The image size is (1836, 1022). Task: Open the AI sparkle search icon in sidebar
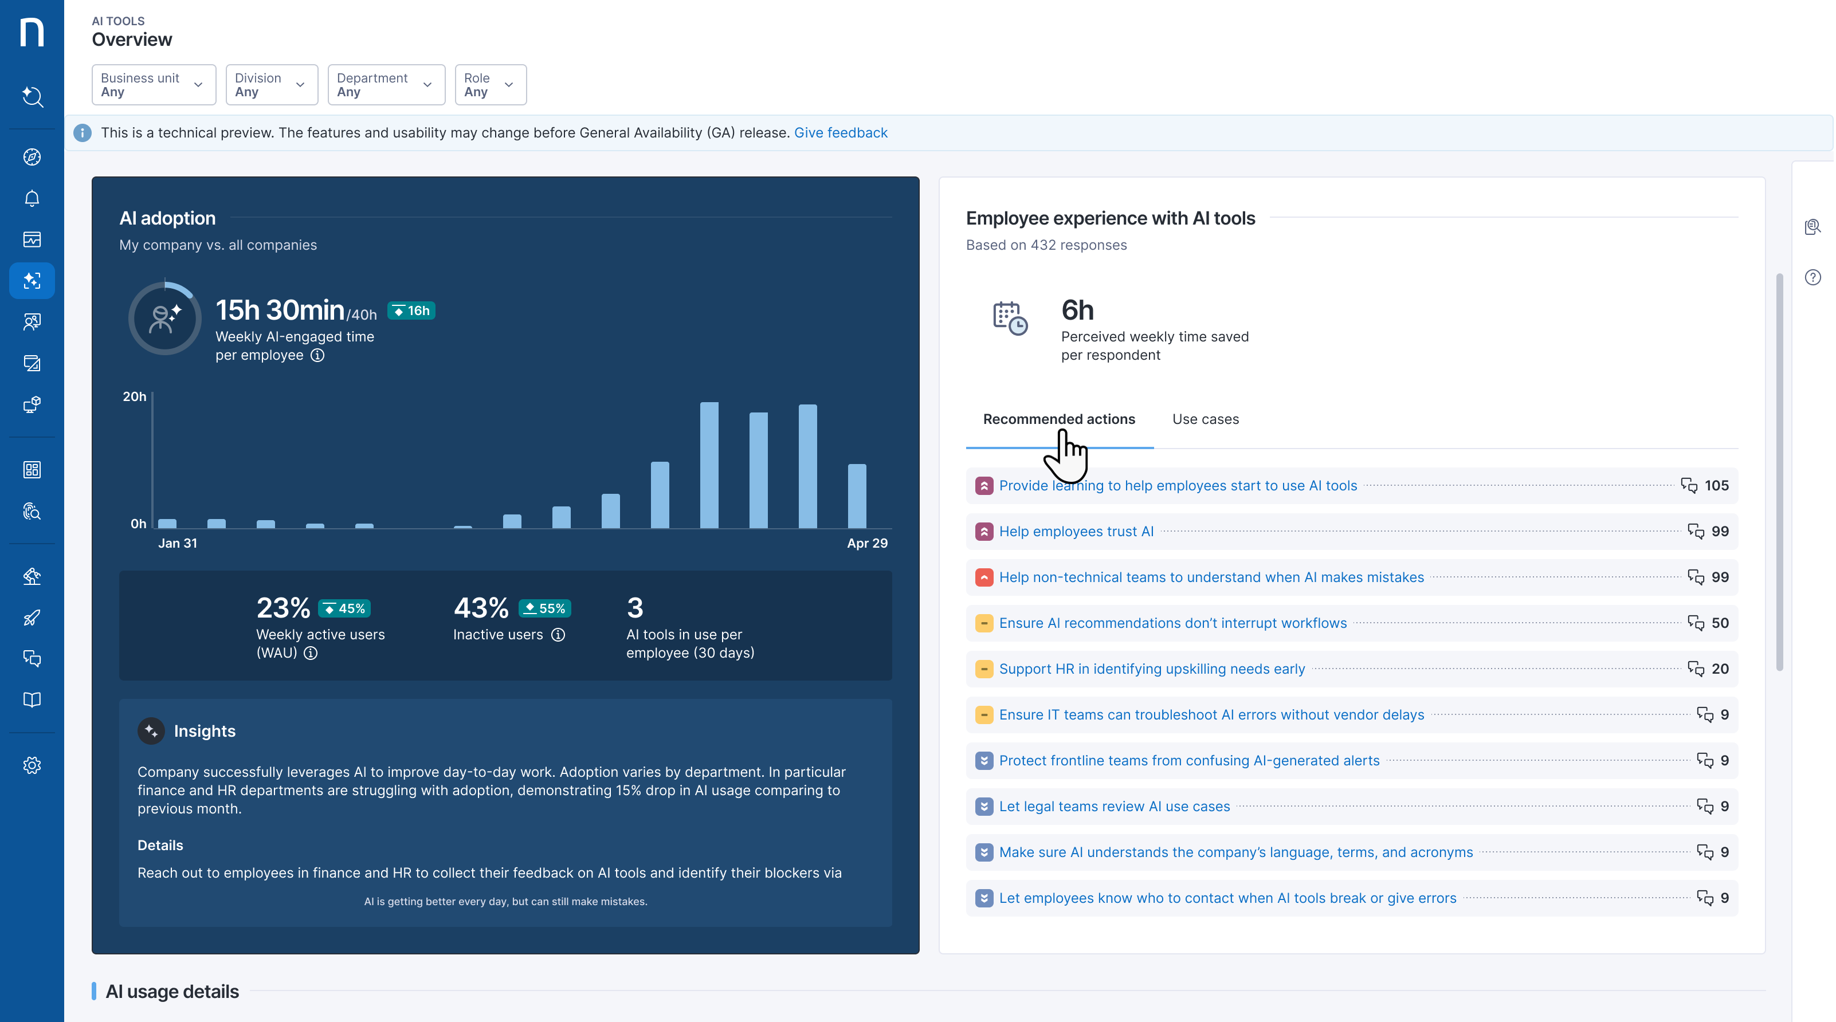32,96
